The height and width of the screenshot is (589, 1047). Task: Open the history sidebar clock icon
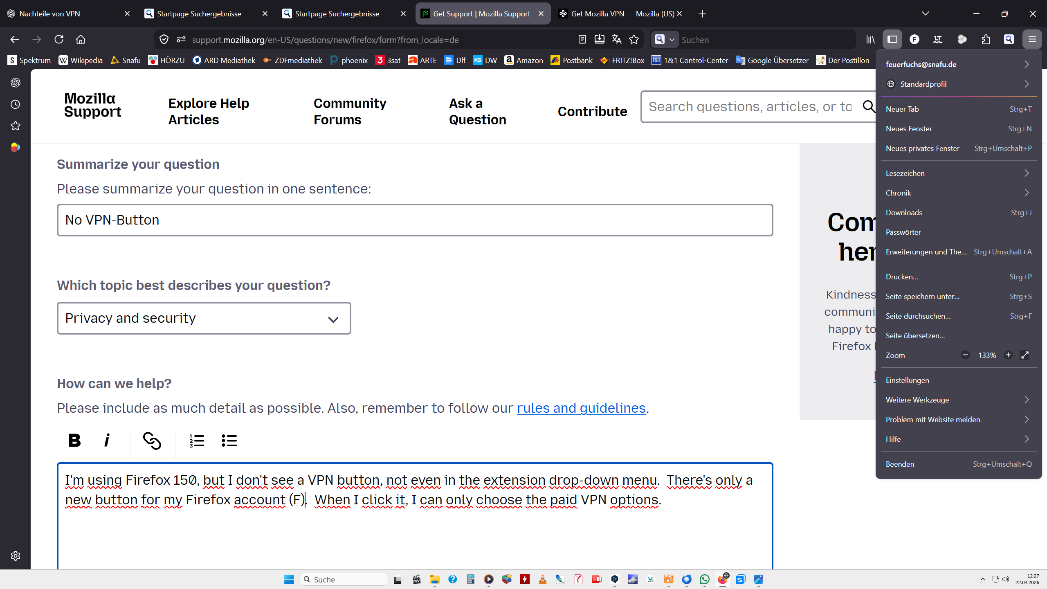click(x=16, y=104)
